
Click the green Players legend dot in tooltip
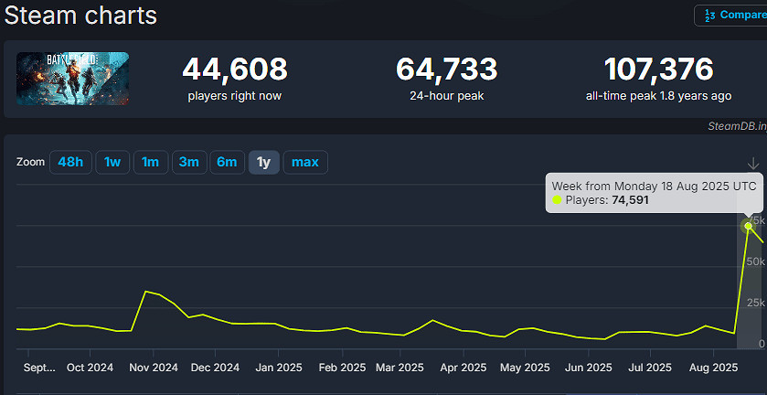click(x=558, y=200)
